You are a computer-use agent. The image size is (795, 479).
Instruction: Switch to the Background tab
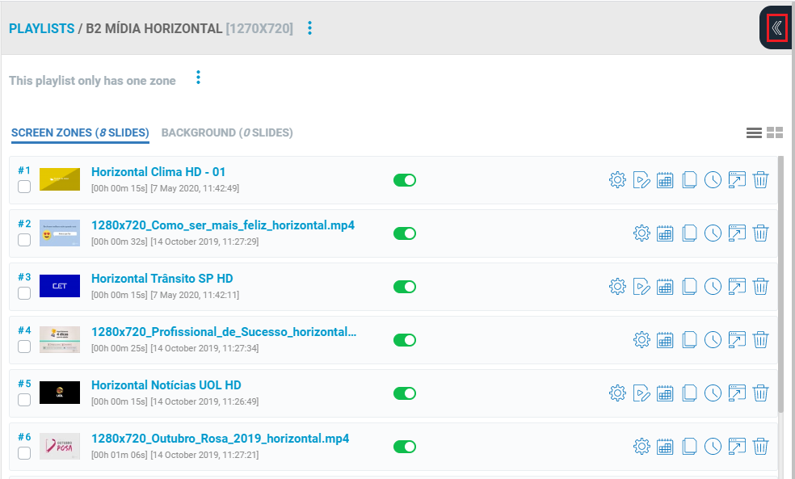(x=227, y=132)
